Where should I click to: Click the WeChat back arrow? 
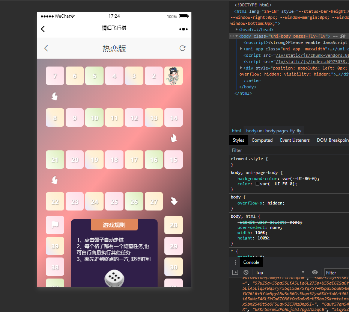[43, 29]
